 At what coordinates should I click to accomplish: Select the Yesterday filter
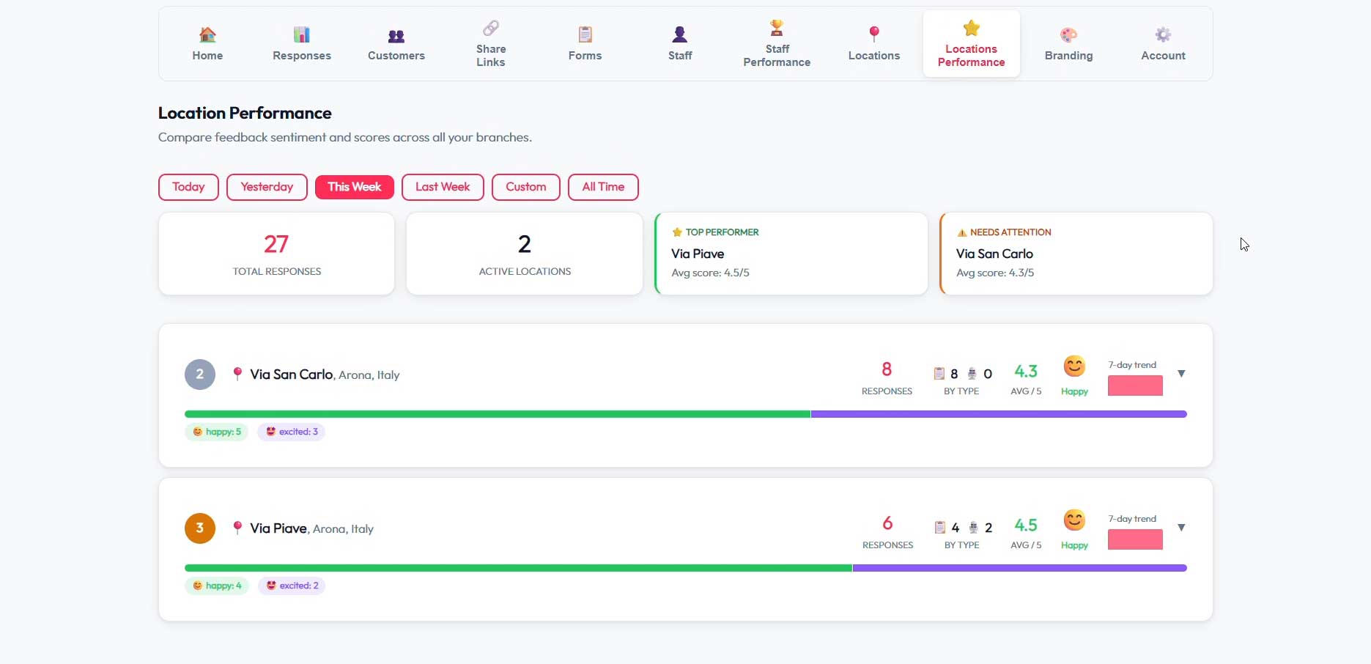(x=267, y=187)
